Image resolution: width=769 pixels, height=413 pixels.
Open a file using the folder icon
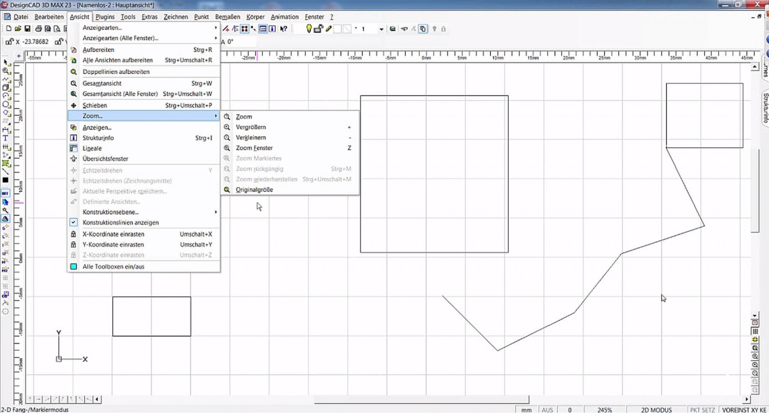coord(17,29)
